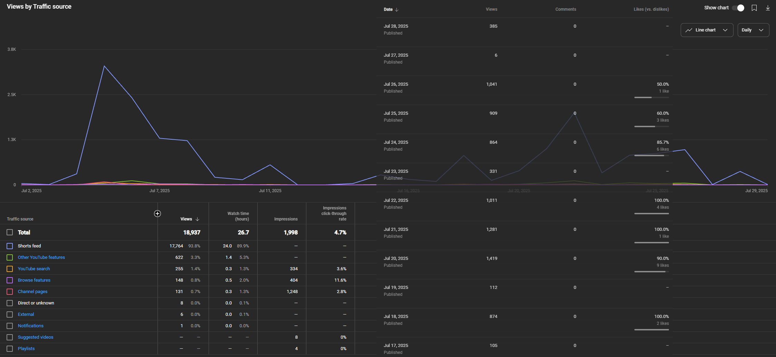Sort by Impressions click-through rate header

point(334,214)
